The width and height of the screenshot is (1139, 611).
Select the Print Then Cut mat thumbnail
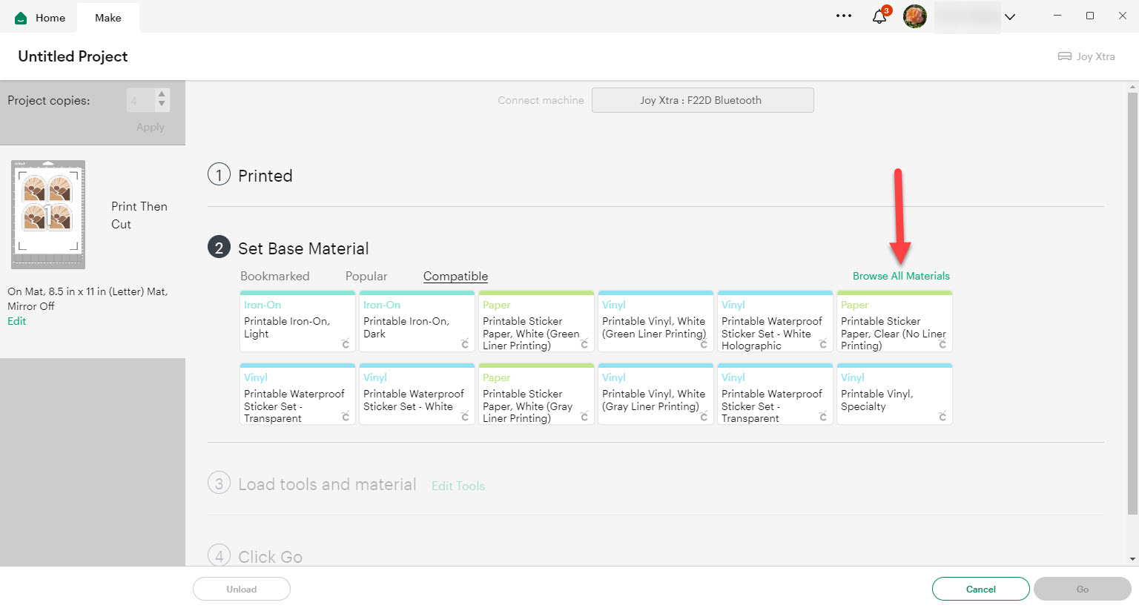pos(48,214)
